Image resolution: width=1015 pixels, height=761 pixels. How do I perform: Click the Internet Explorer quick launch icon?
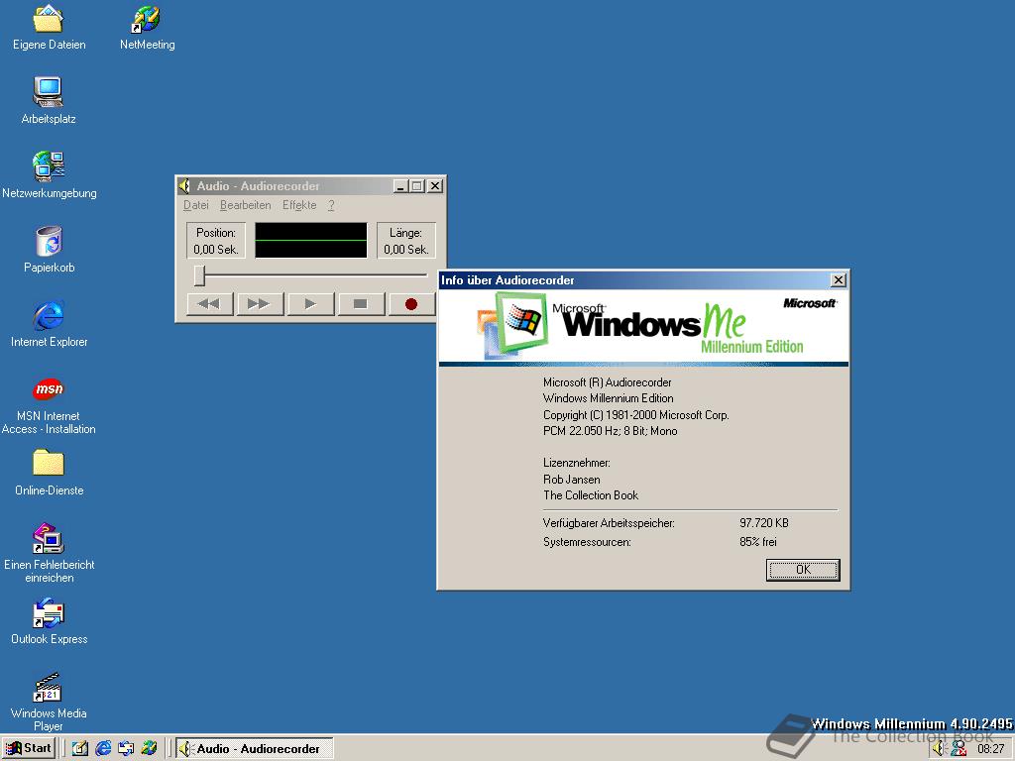point(103,749)
